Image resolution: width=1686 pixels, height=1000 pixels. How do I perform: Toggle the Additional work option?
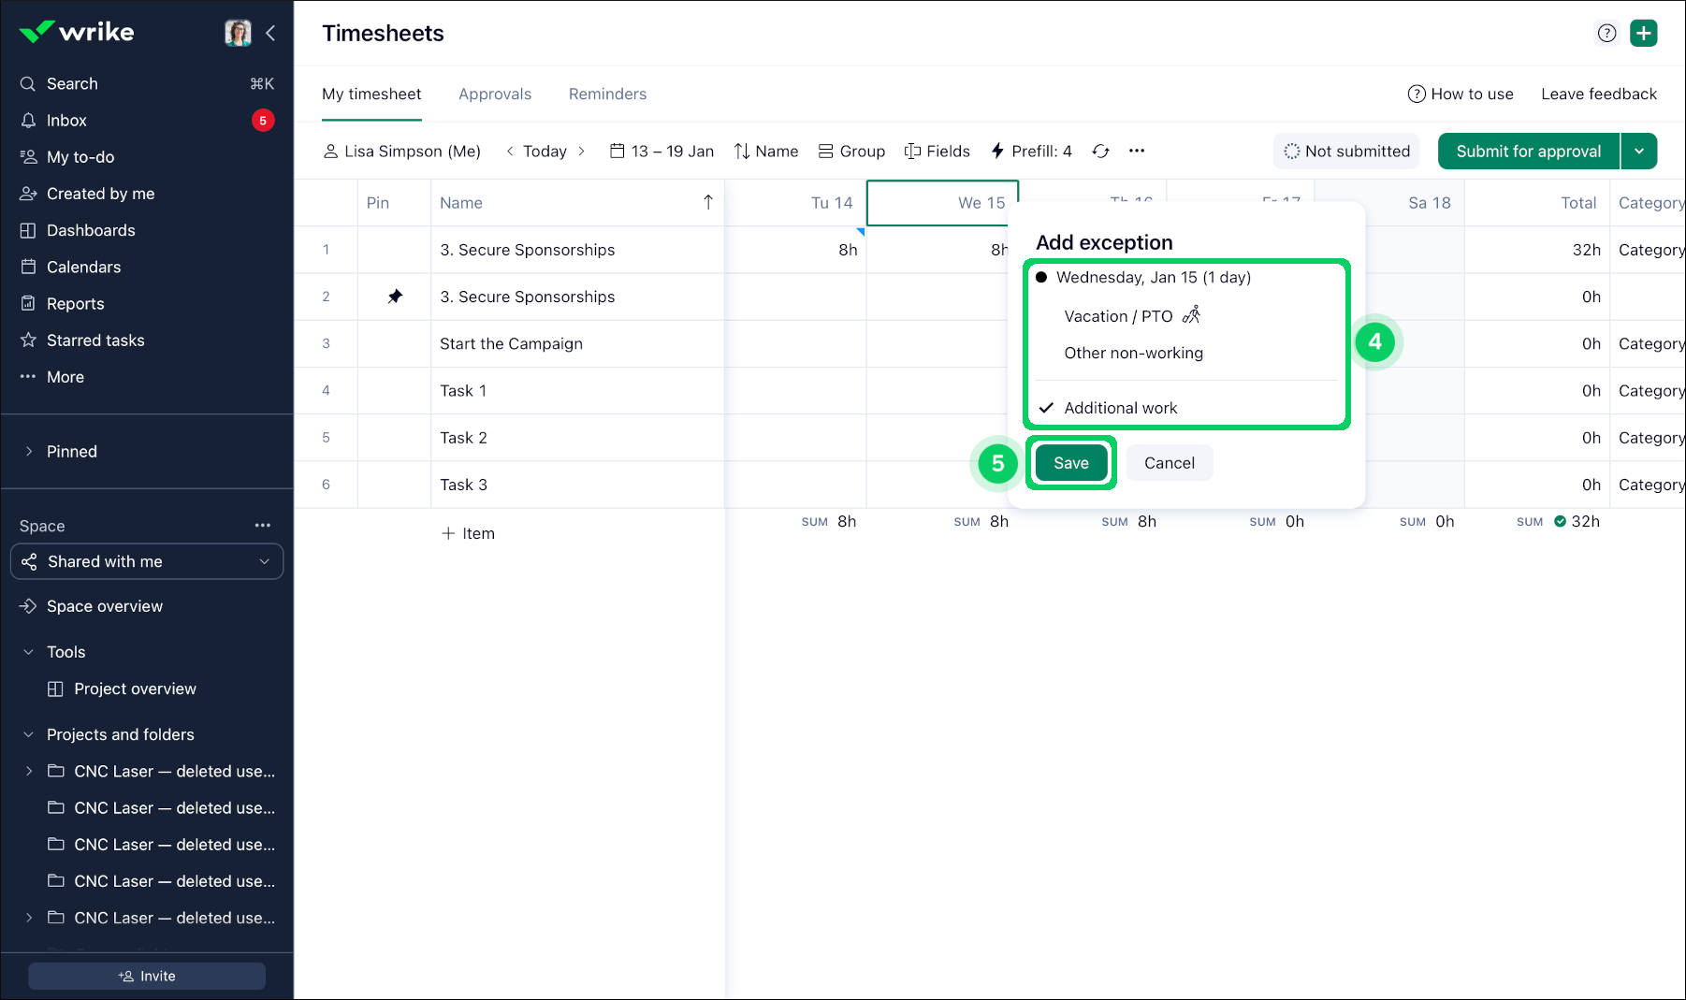(1120, 408)
